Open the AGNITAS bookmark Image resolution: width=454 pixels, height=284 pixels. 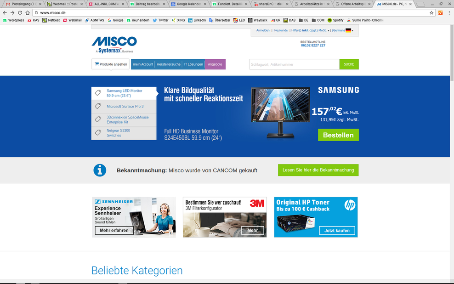tap(94, 20)
